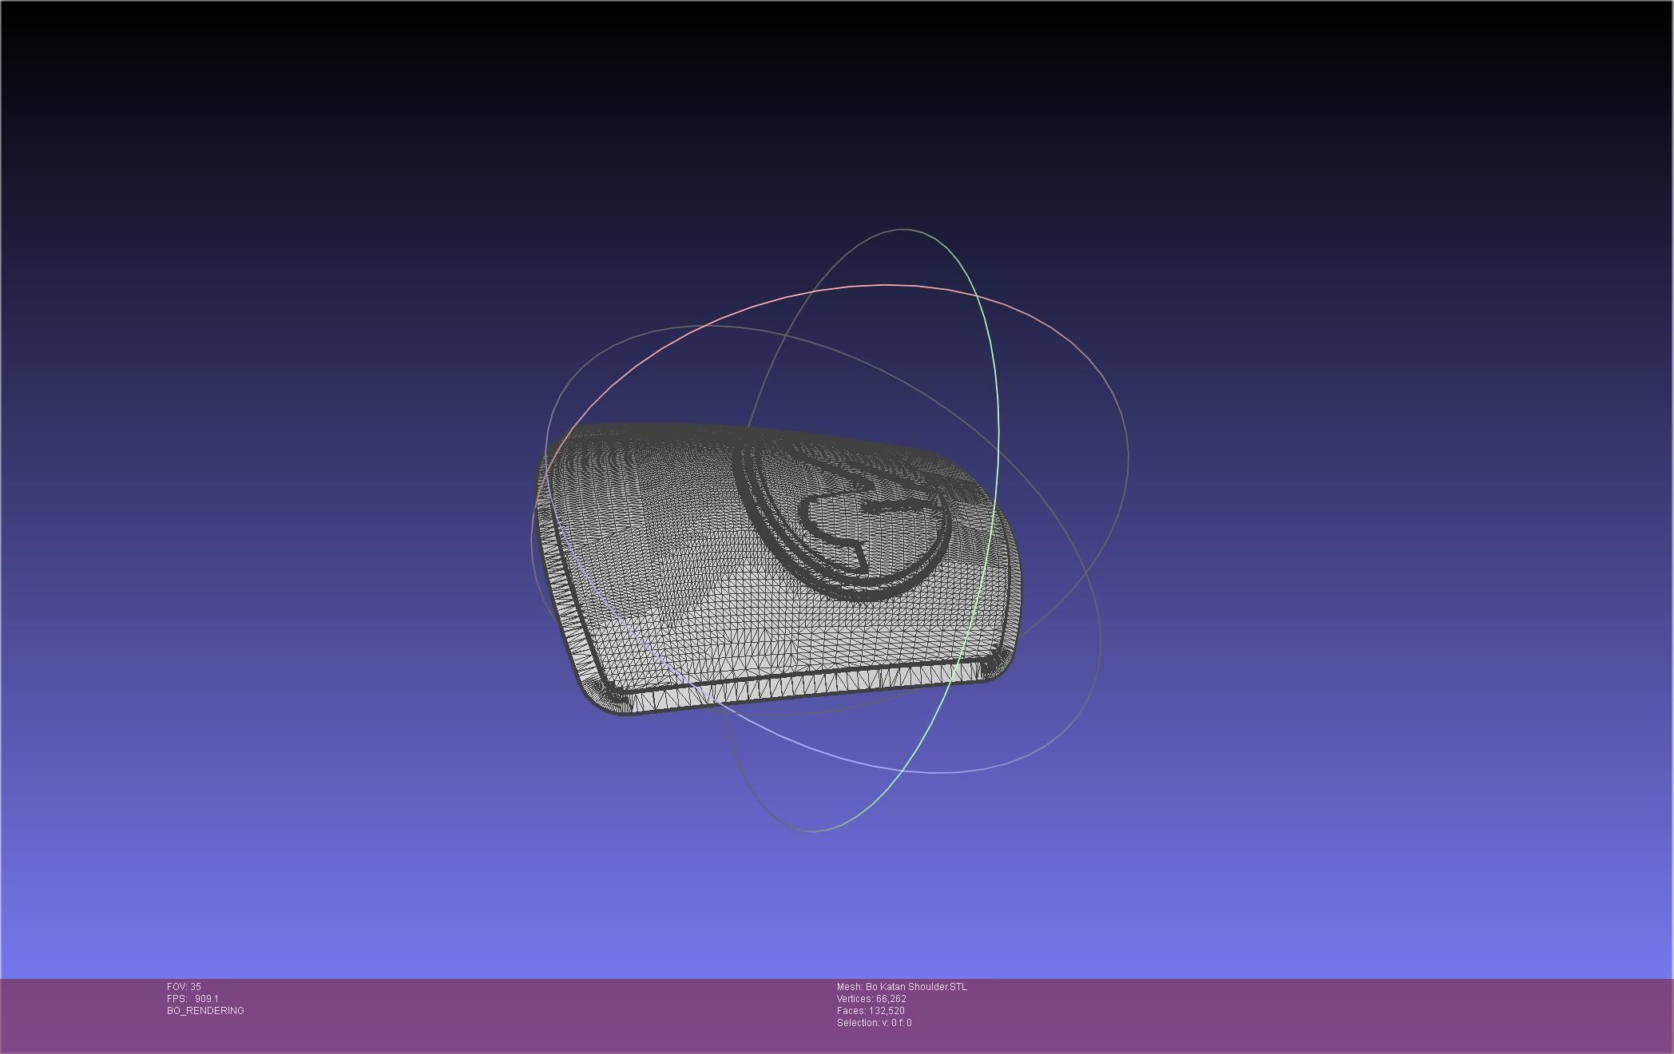
Task: Click the Faces: 132,520 entry
Action: 871,1011
